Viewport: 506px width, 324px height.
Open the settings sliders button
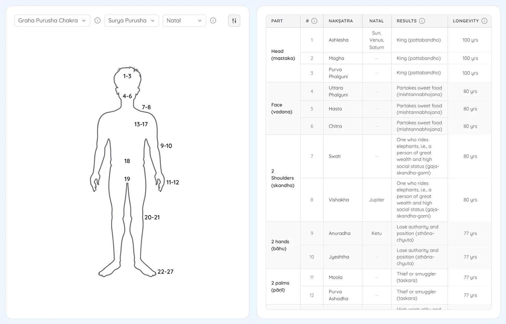coord(234,21)
